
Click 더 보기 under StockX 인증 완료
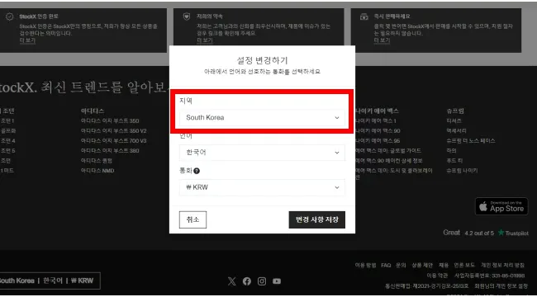[x=27, y=40]
